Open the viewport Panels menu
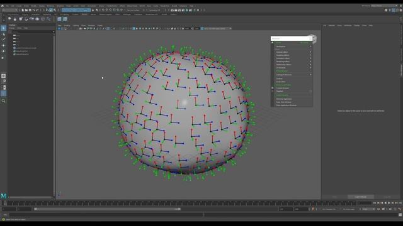This screenshot has height=226, width=403. click(100, 26)
